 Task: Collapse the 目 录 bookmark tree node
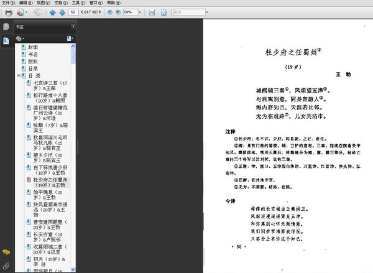click(19, 76)
